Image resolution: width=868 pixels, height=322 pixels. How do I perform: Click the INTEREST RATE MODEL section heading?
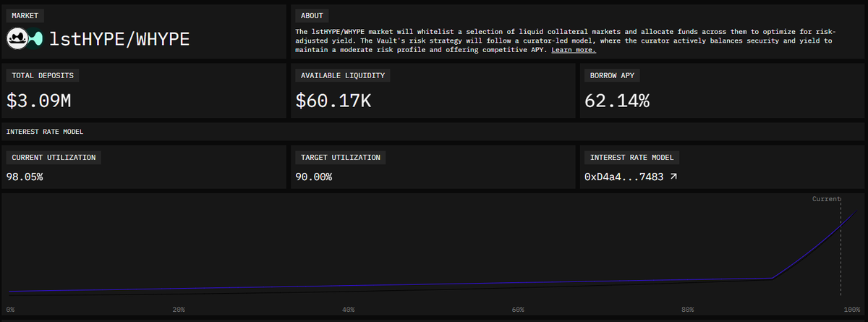tap(45, 131)
